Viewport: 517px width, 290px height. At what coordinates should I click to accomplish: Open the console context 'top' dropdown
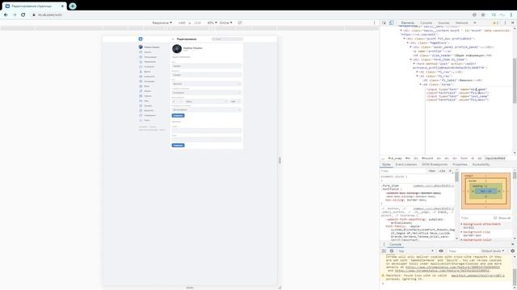point(416,251)
